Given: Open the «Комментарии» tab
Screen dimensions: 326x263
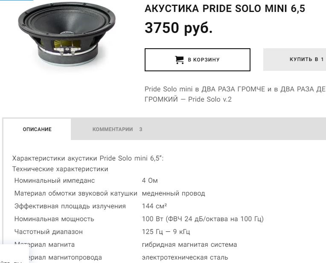Looking at the screenshot, I should coord(113,129).
